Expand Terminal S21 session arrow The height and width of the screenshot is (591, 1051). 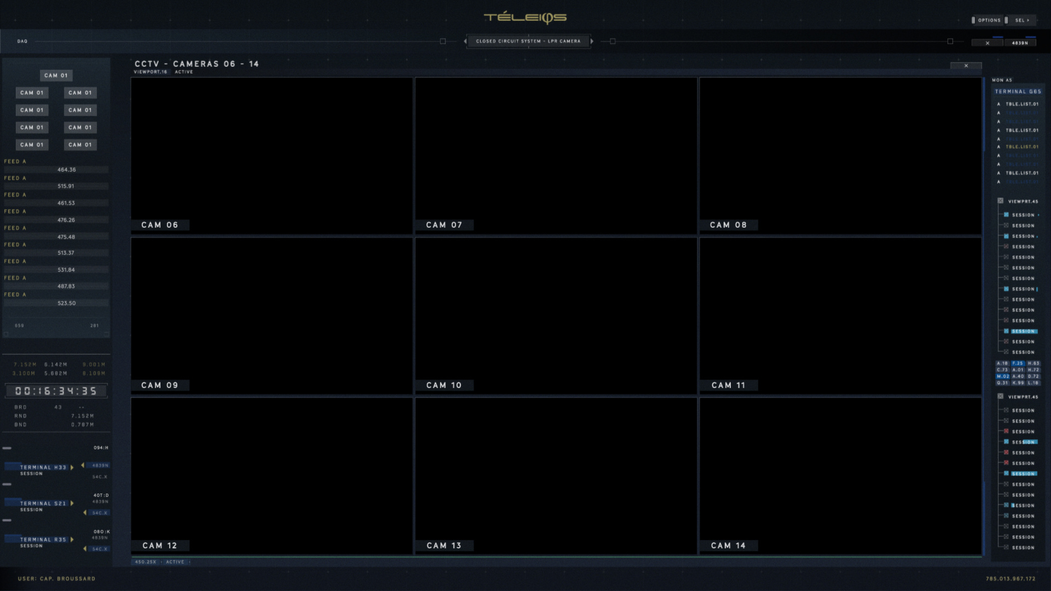(x=72, y=503)
